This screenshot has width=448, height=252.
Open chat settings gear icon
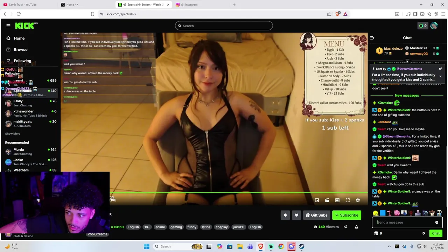[423, 233]
